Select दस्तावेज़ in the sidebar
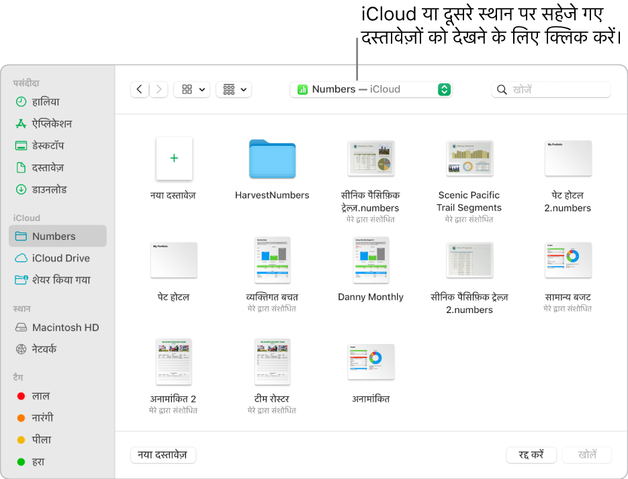Viewport: 628px width, 479px height. click(40, 167)
